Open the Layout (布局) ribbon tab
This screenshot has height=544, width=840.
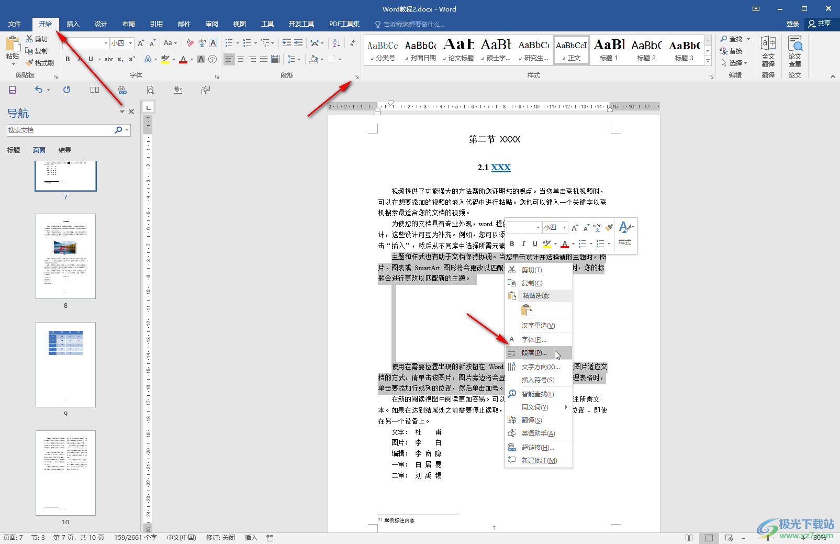click(x=128, y=24)
